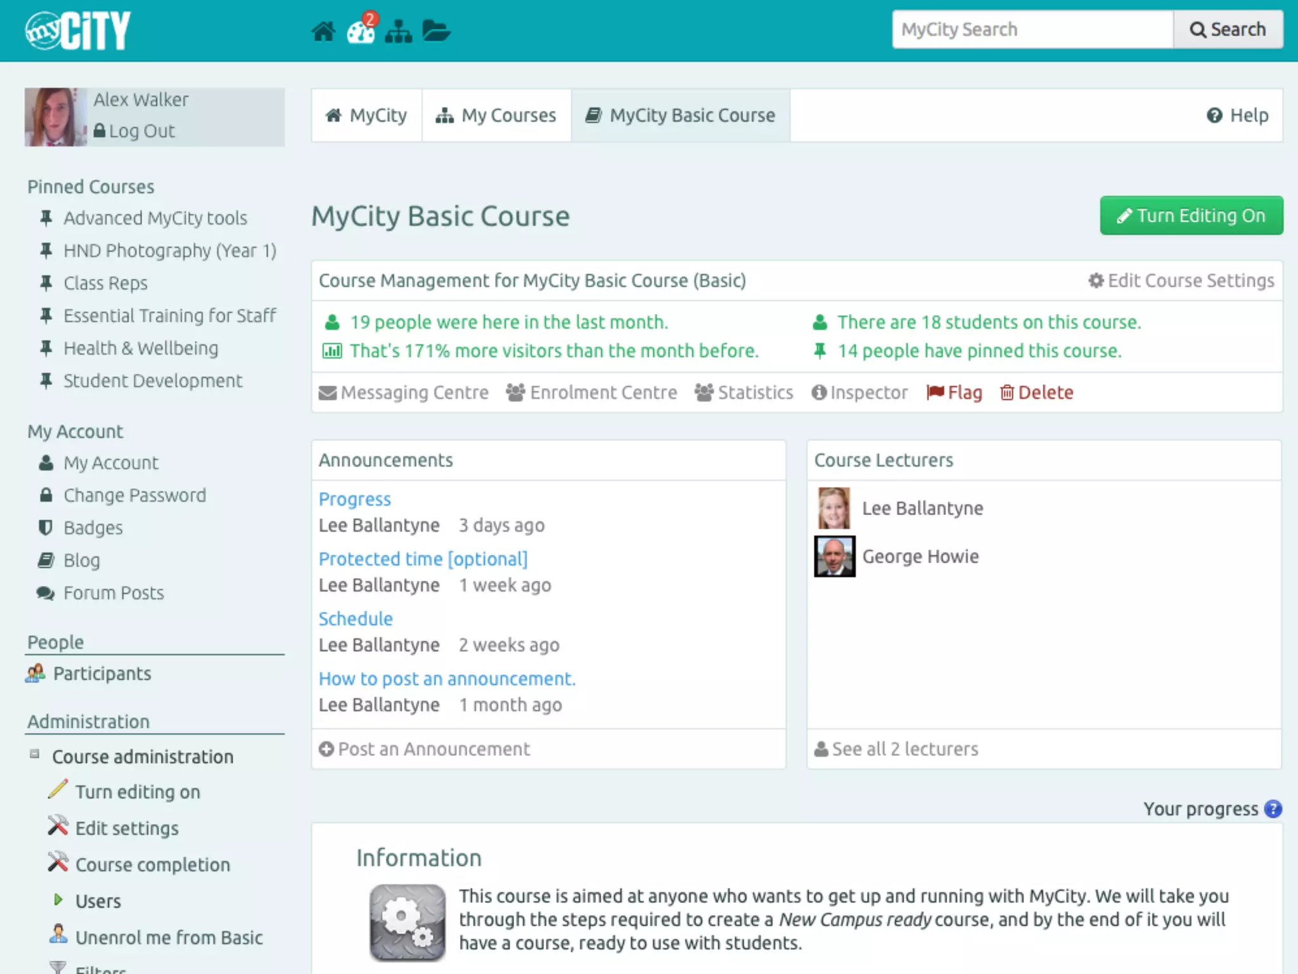The height and width of the screenshot is (974, 1298).
Task: Open the Inspector info icon
Action: pyautogui.click(x=819, y=393)
